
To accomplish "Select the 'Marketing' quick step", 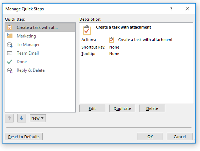I will [x=40, y=36].
